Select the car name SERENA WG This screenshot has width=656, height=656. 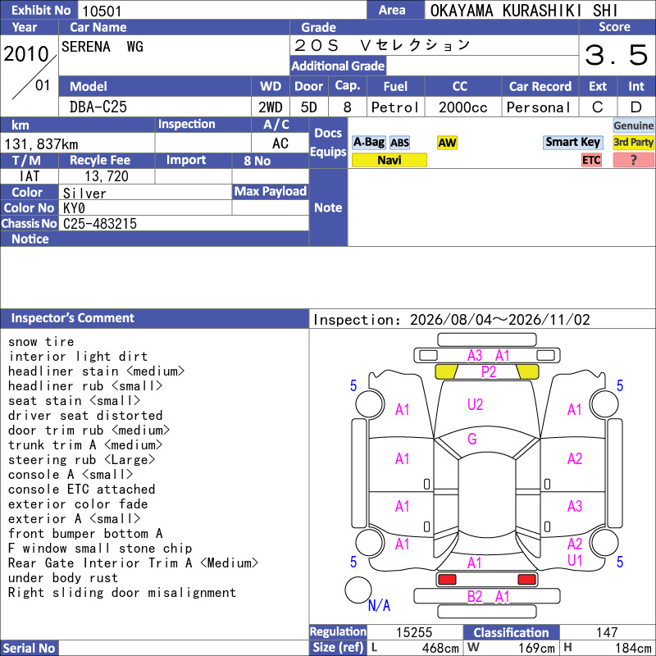[x=102, y=47]
